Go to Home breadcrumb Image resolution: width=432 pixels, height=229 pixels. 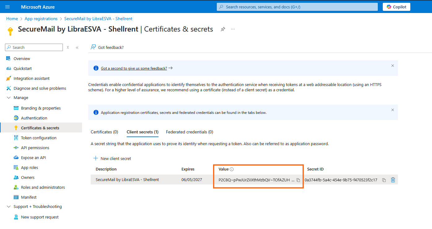pyautogui.click(x=12, y=19)
